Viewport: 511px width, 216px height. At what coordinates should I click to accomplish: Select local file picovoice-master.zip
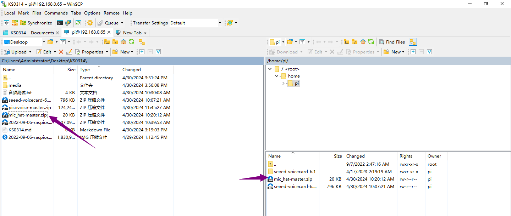[x=29, y=107]
